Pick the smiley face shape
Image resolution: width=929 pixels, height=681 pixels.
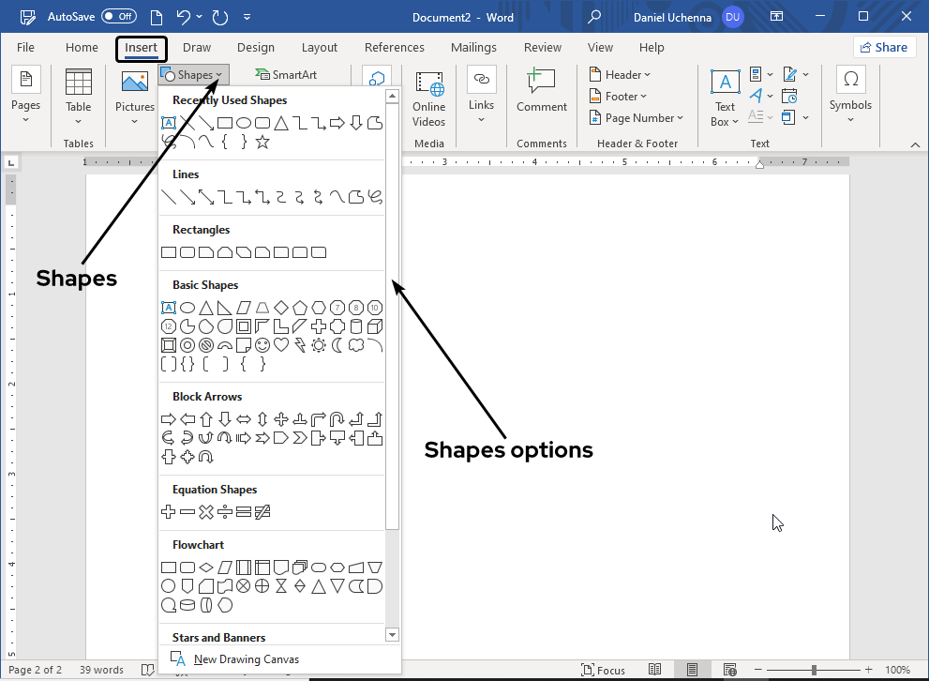pos(262,345)
